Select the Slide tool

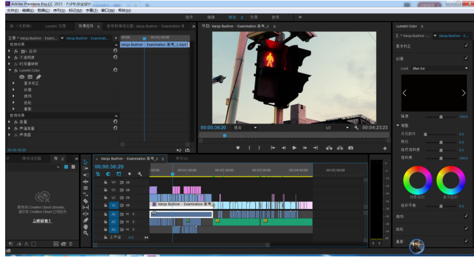[x=86, y=213]
